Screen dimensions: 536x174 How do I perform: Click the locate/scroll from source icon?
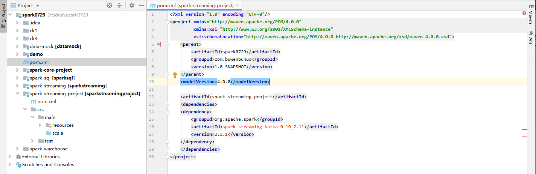[x=110, y=5]
